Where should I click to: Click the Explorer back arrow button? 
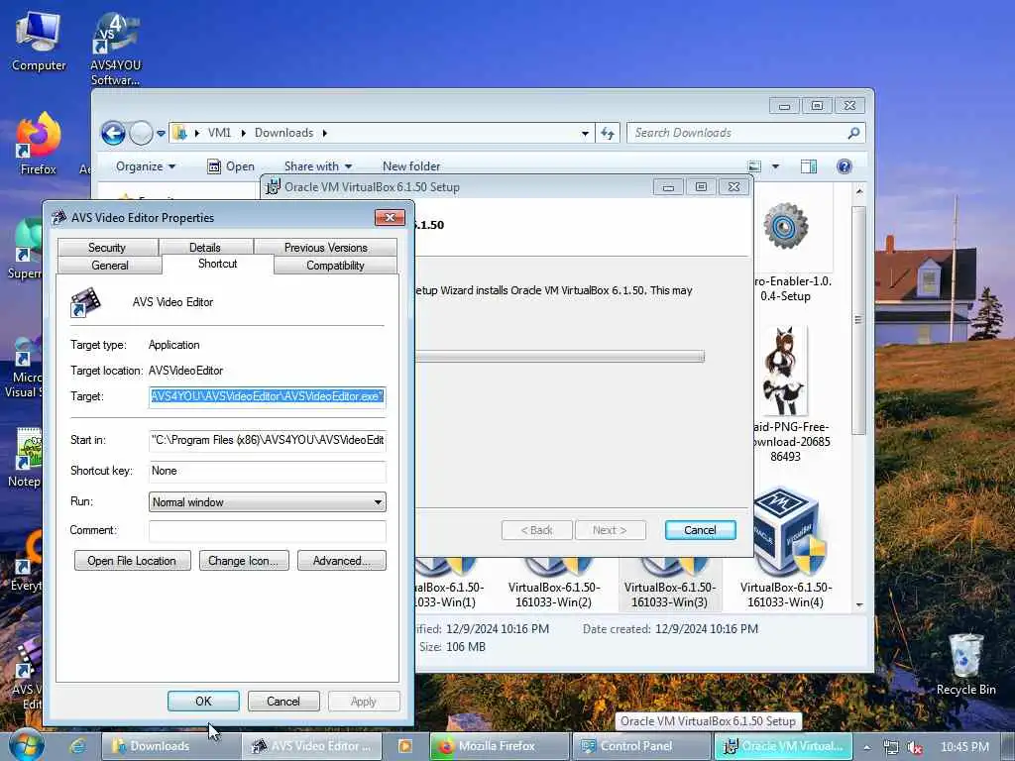(113, 134)
